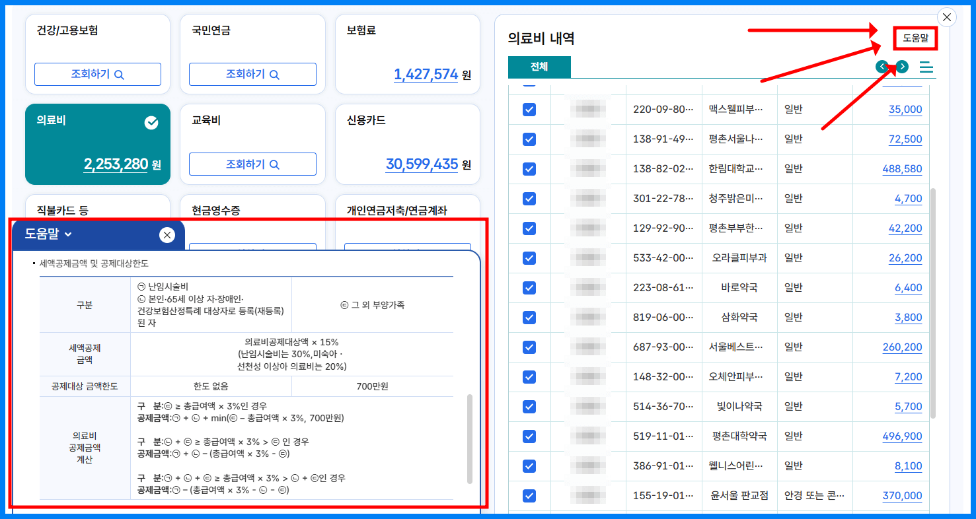The image size is (976, 519).
Task: Click the checkmark icon on the 의료비 card
Action: (x=153, y=122)
